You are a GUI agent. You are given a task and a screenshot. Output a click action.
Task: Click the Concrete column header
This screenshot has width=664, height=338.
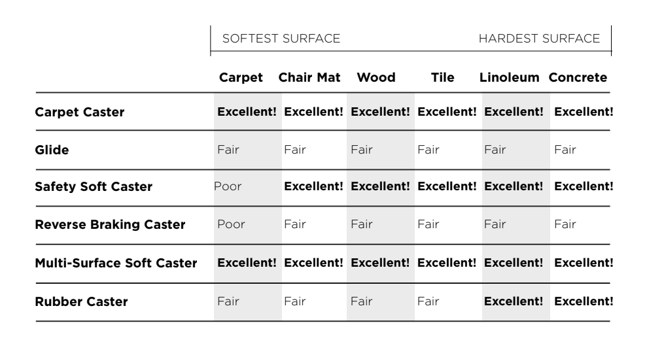[x=578, y=78]
